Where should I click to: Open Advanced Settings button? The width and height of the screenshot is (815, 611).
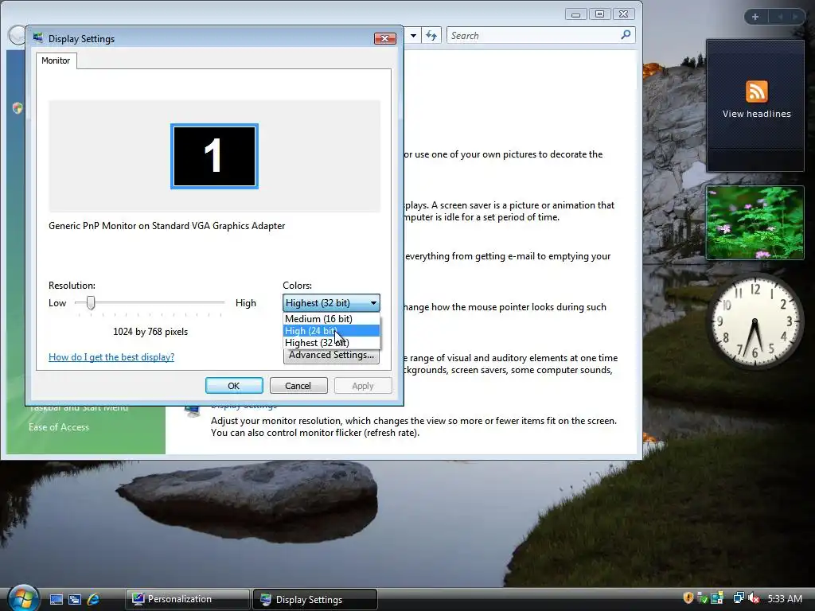332,356
